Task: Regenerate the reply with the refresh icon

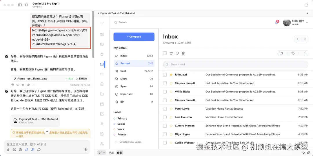Action: tap(18, 85)
